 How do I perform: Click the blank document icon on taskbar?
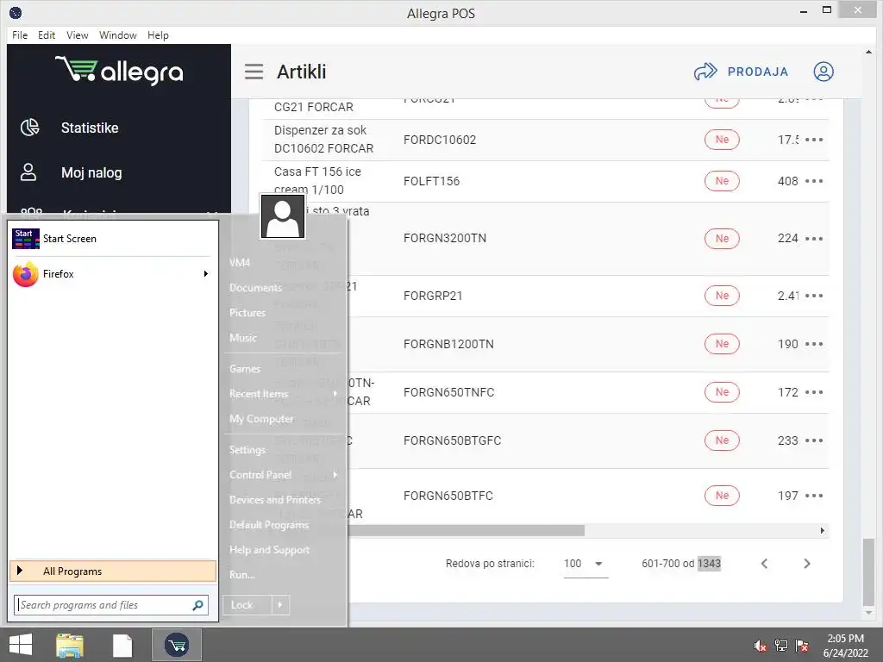(x=122, y=645)
